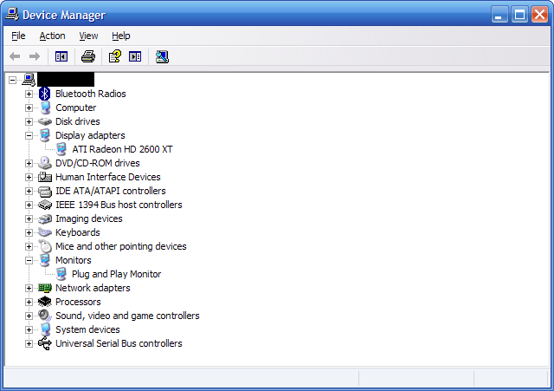Click the Back arrow toolbar button
Image resolution: width=554 pixels, height=391 pixels.
(x=15, y=56)
